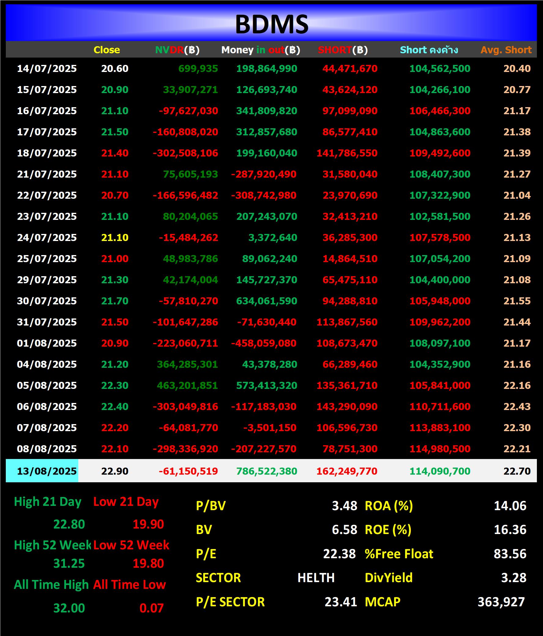Click the Money in out(฿) header
Image resolution: width=543 pixels, height=636 pixels.
pos(261,50)
